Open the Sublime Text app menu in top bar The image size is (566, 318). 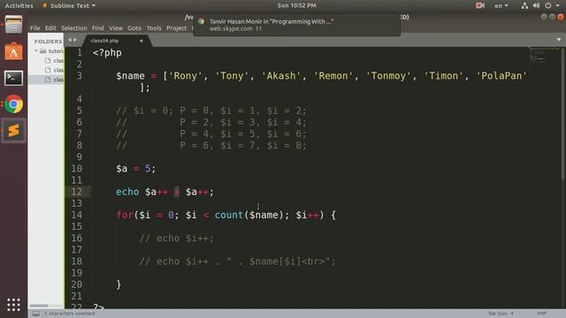click(x=69, y=5)
